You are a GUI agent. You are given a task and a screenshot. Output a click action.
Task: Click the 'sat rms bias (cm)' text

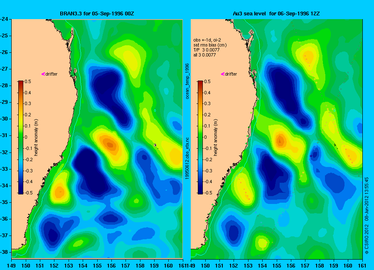click(x=210, y=45)
